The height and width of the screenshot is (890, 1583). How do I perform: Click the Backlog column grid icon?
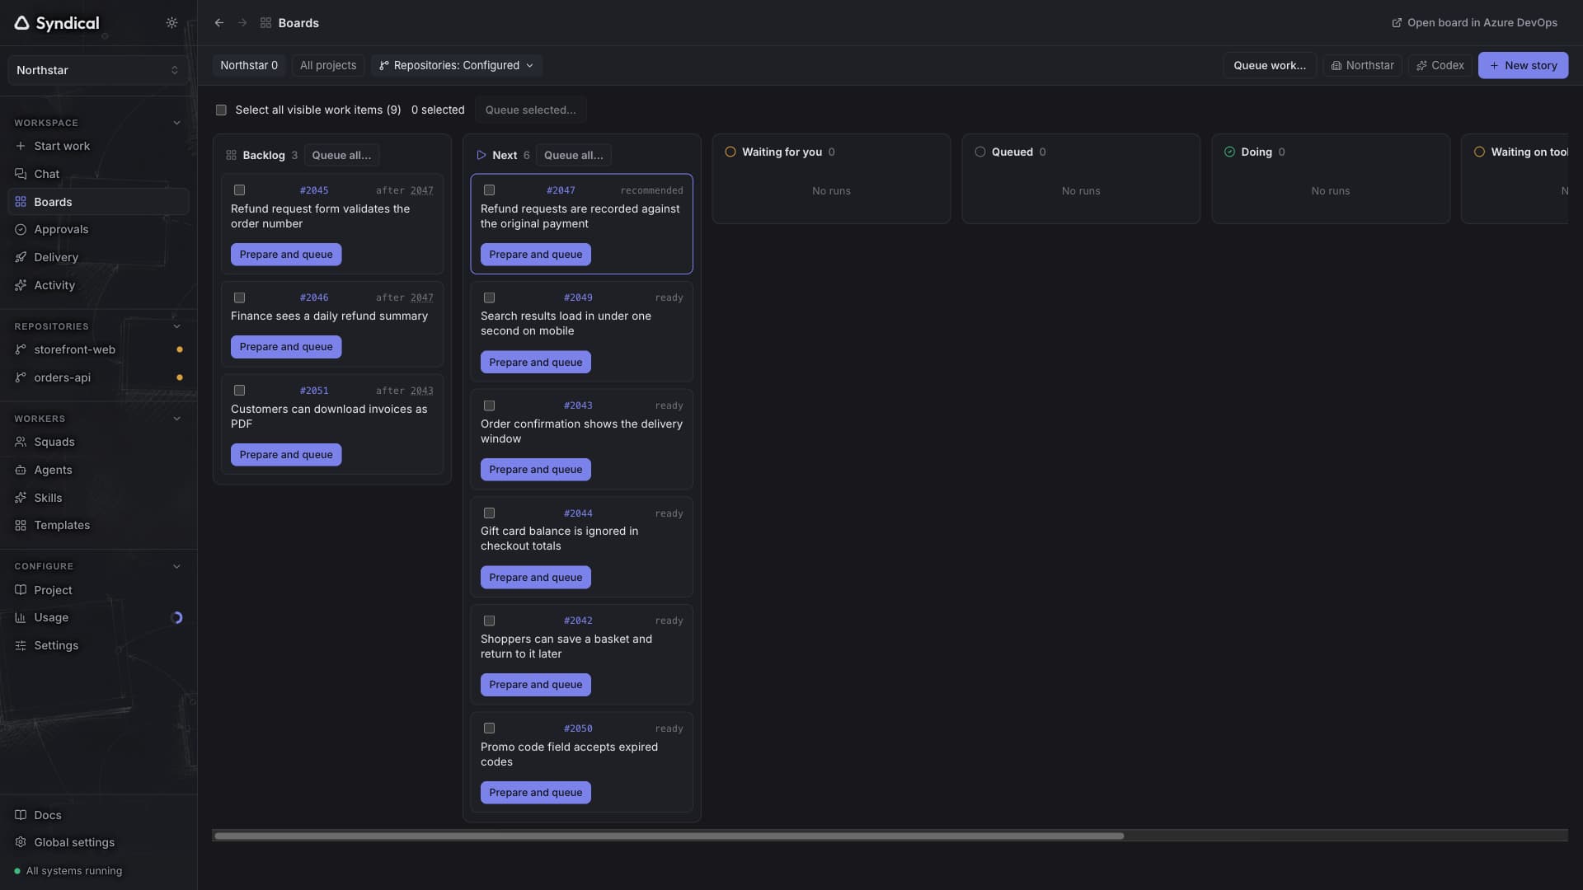point(231,155)
